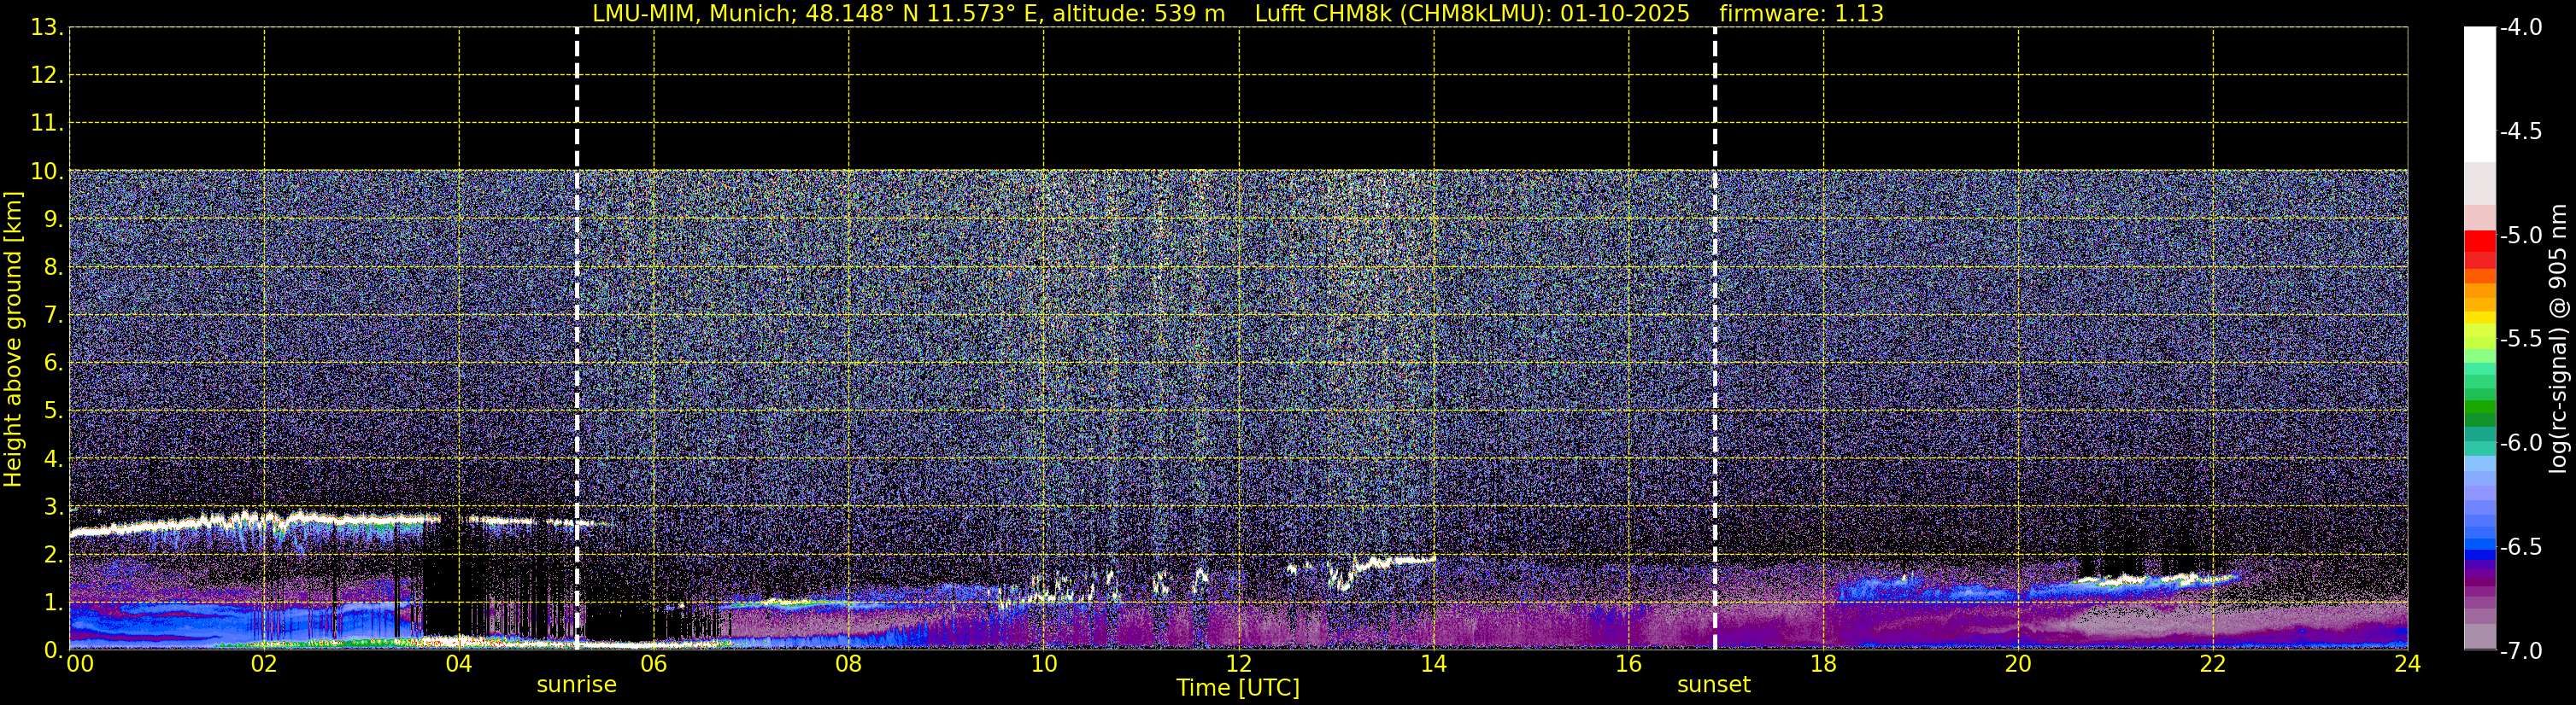Click the '7.' height axis tick label

[x=53, y=316]
